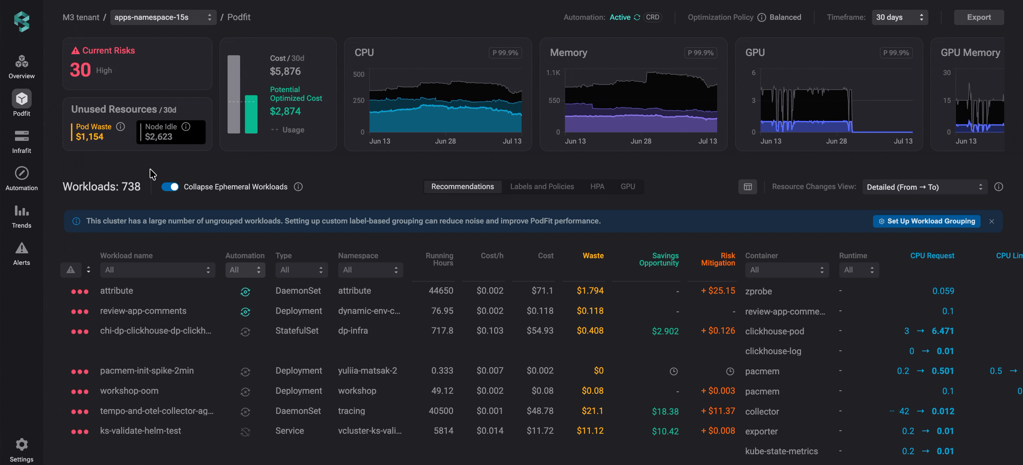This screenshot has width=1023, height=465.
Task: Click automation icon for review-app-comments
Action: pyautogui.click(x=245, y=312)
